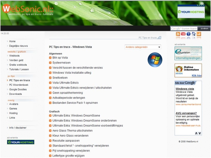Open the www.helpdesk-aan-huis ad URL

click(188, 126)
